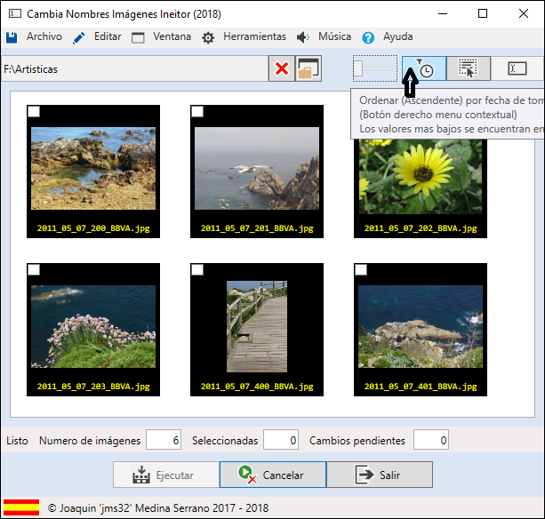Click filename 2011_05_07_202_BBVA.jpg
The height and width of the screenshot is (519, 545).
(x=421, y=228)
